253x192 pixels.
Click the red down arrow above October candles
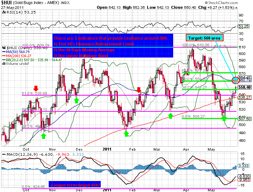(36, 88)
